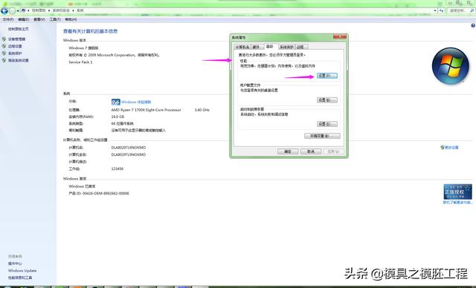Switch to 系统保护 tab in dialog
Screen dimensions: 476x288
click(x=286, y=47)
